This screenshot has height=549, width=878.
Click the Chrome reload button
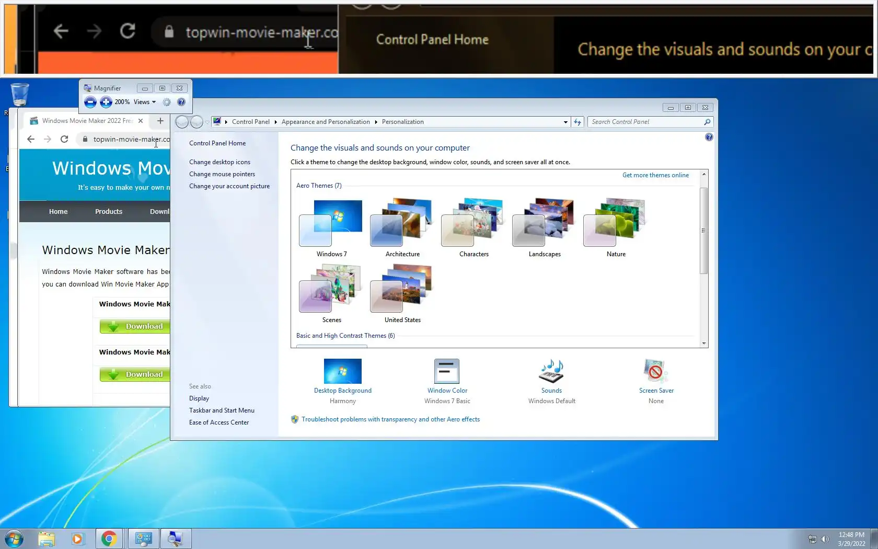coord(64,139)
